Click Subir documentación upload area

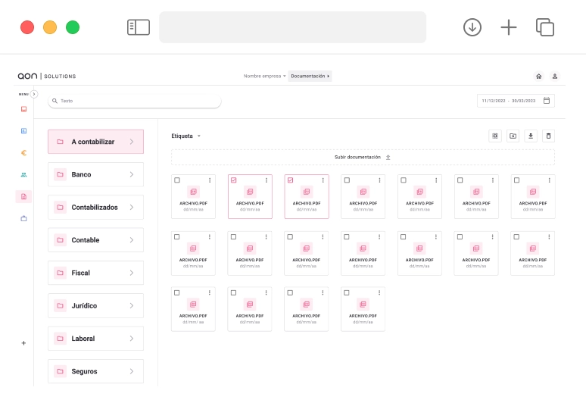pos(363,157)
